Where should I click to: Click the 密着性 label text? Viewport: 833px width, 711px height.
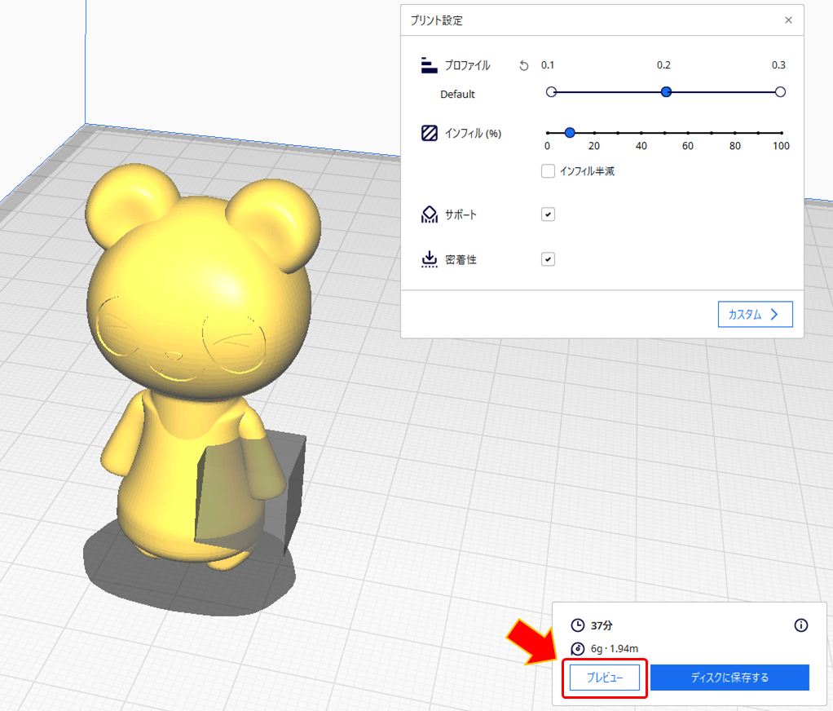coord(461,260)
